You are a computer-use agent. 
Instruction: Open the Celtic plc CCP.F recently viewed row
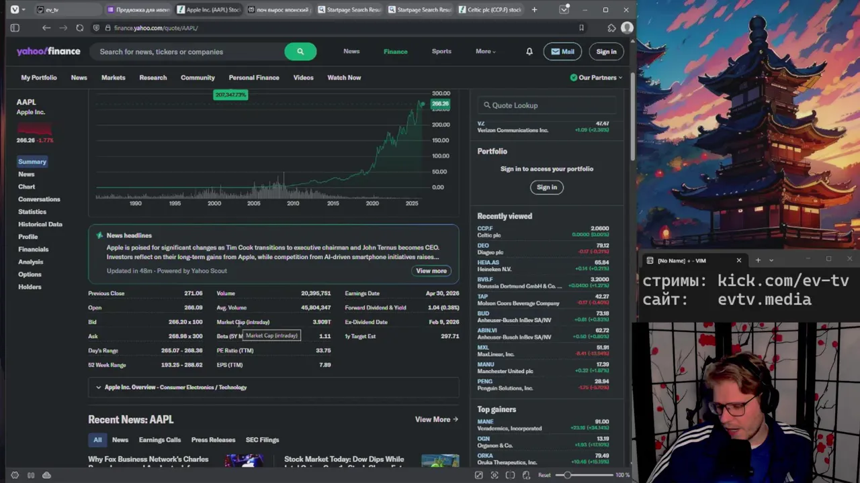click(543, 231)
